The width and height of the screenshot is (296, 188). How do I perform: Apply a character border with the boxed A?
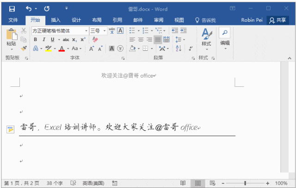(x=120, y=30)
